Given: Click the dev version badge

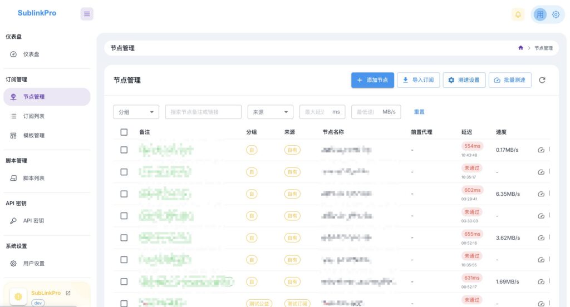Looking at the screenshot, I should [38, 303].
